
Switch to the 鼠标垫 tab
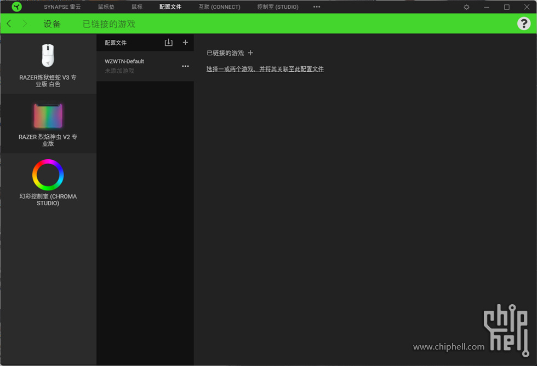[x=106, y=7]
